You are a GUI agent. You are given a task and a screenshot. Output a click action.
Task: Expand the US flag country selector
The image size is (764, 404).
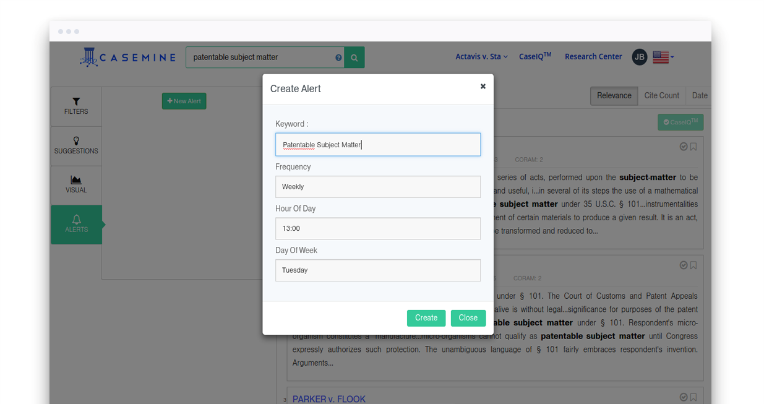pyautogui.click(x=663, y=57)
